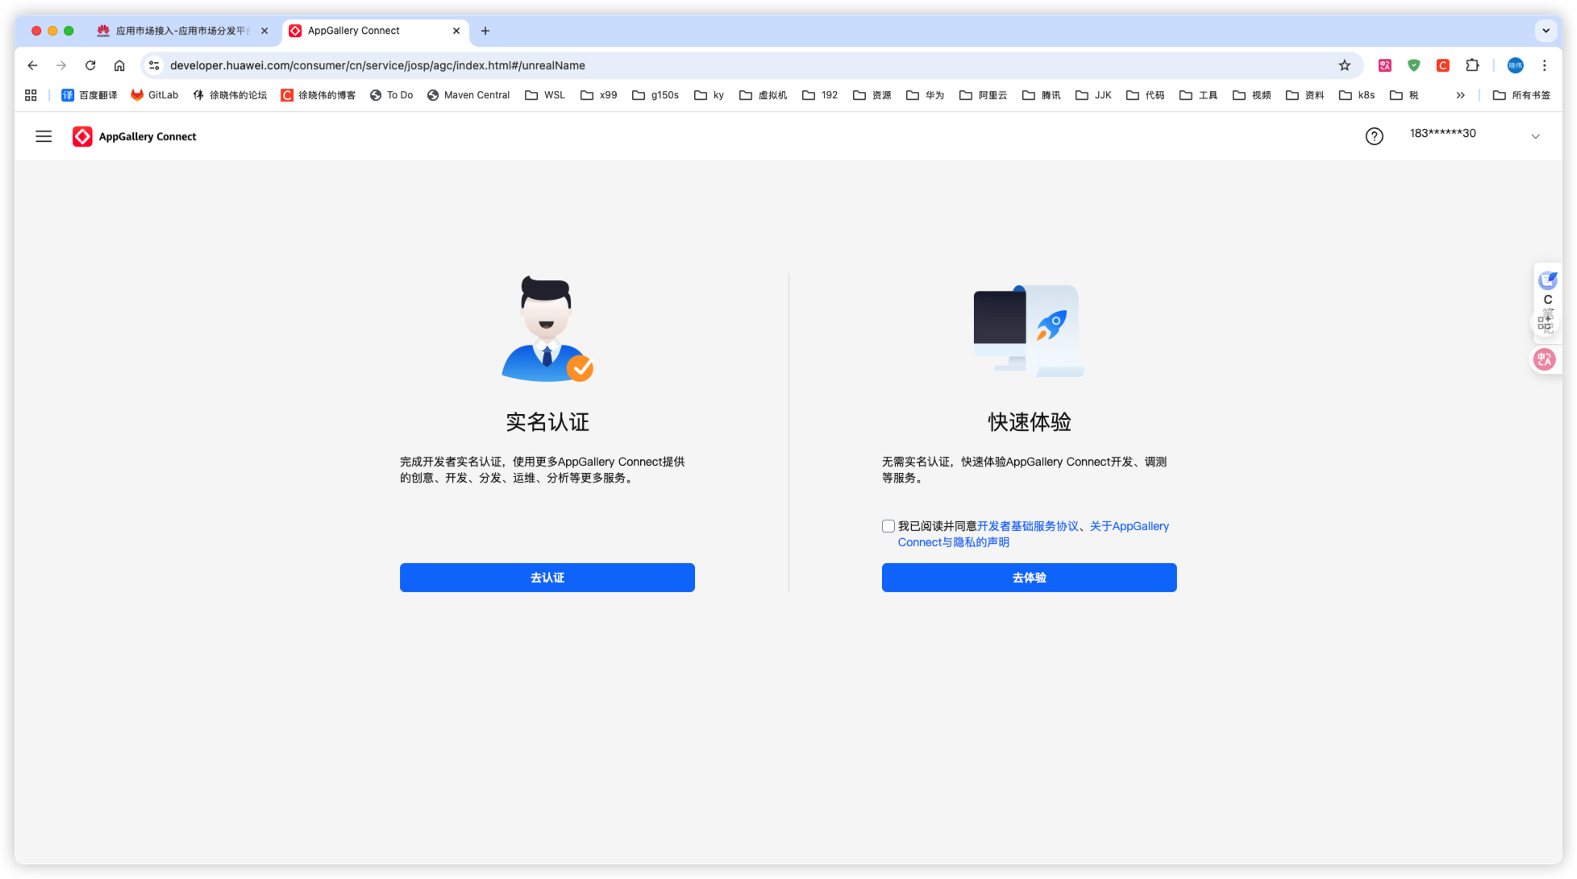Show hidden bookmarks with double chevron
1577x879 pixels.
coord(1460,95)
